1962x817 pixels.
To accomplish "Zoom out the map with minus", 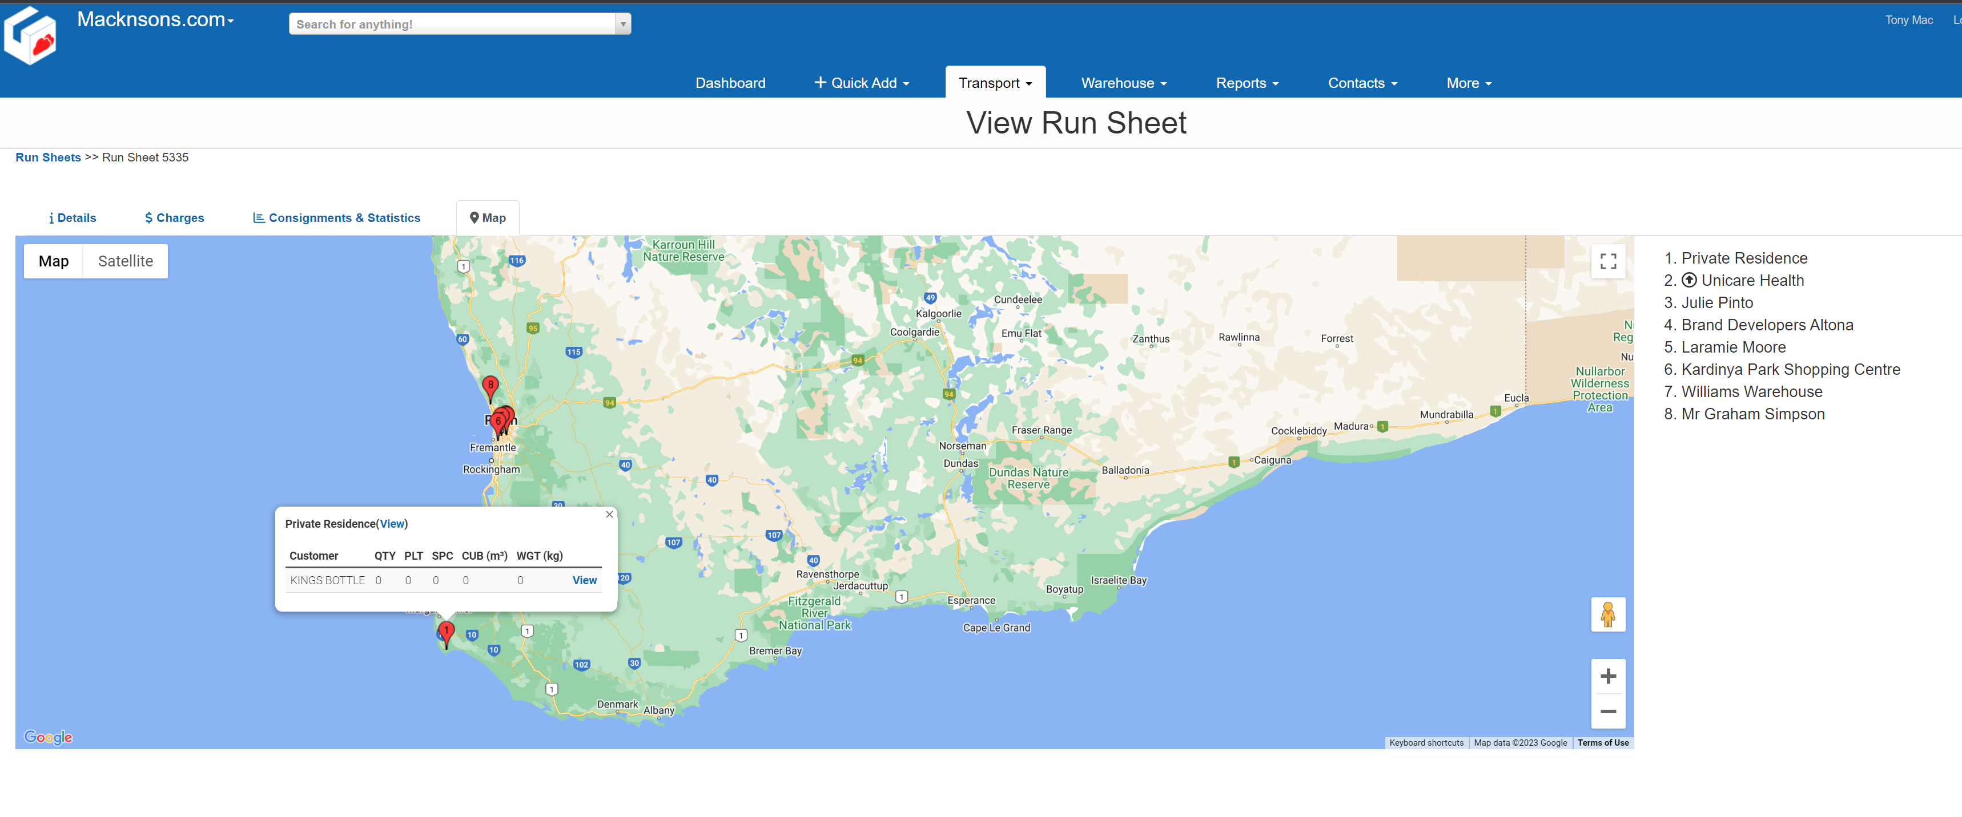I will (1608, 711).
